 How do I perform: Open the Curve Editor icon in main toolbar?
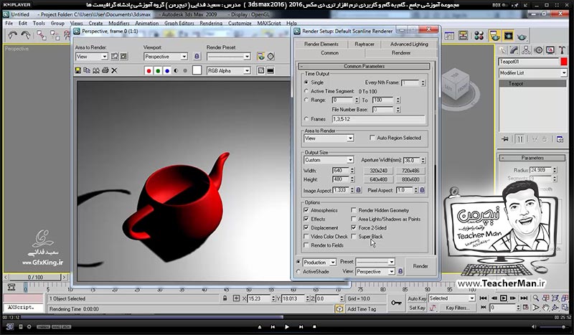(449, 36)
